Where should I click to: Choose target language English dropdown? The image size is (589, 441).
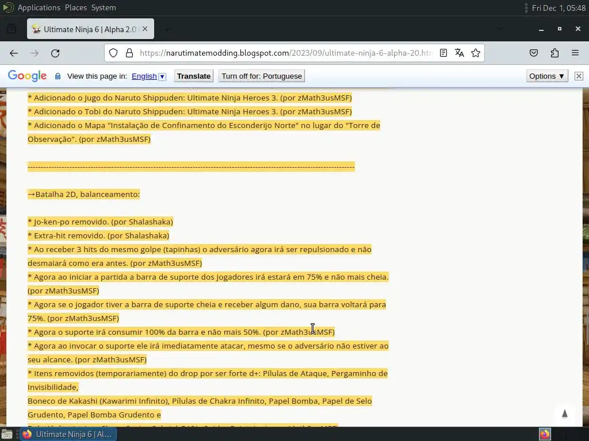149,76
